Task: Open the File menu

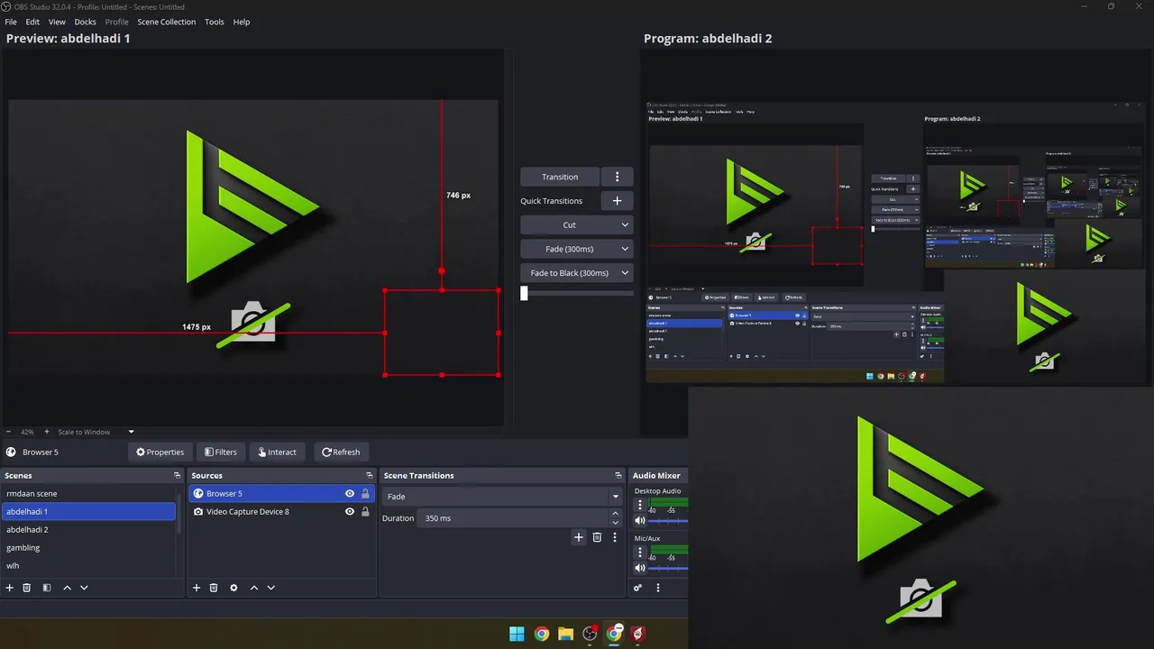Action: 11,22
